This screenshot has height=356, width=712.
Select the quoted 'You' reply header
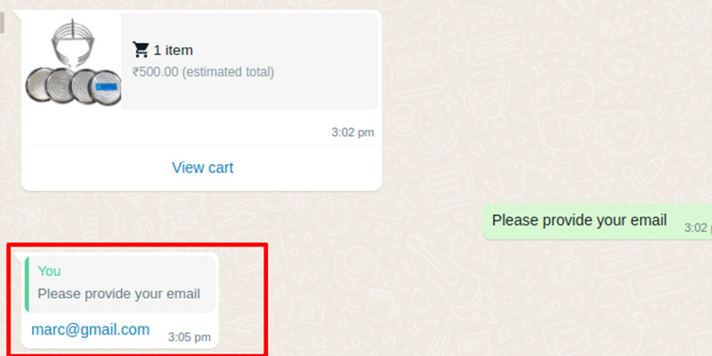(49, 271)
